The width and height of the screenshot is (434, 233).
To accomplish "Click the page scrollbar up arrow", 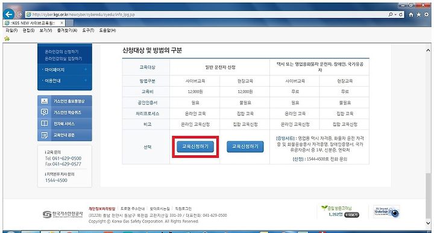I will click(x=428, y=51).
